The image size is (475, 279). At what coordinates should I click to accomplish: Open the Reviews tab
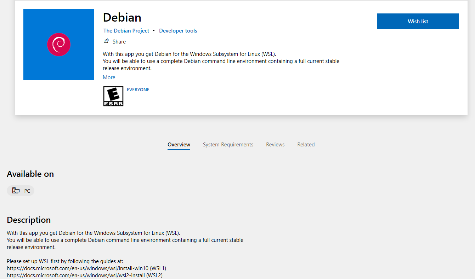[x=275, y=145]
